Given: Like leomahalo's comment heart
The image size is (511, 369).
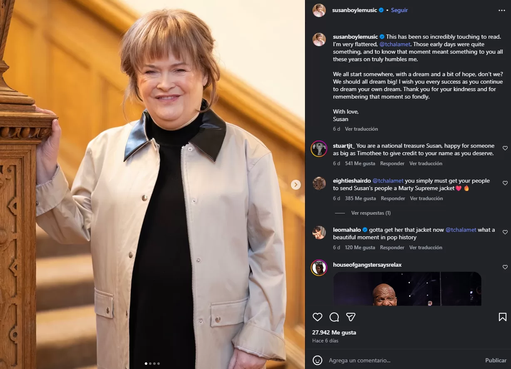Looking at the screenshot, I should click(x=505, y=232).
